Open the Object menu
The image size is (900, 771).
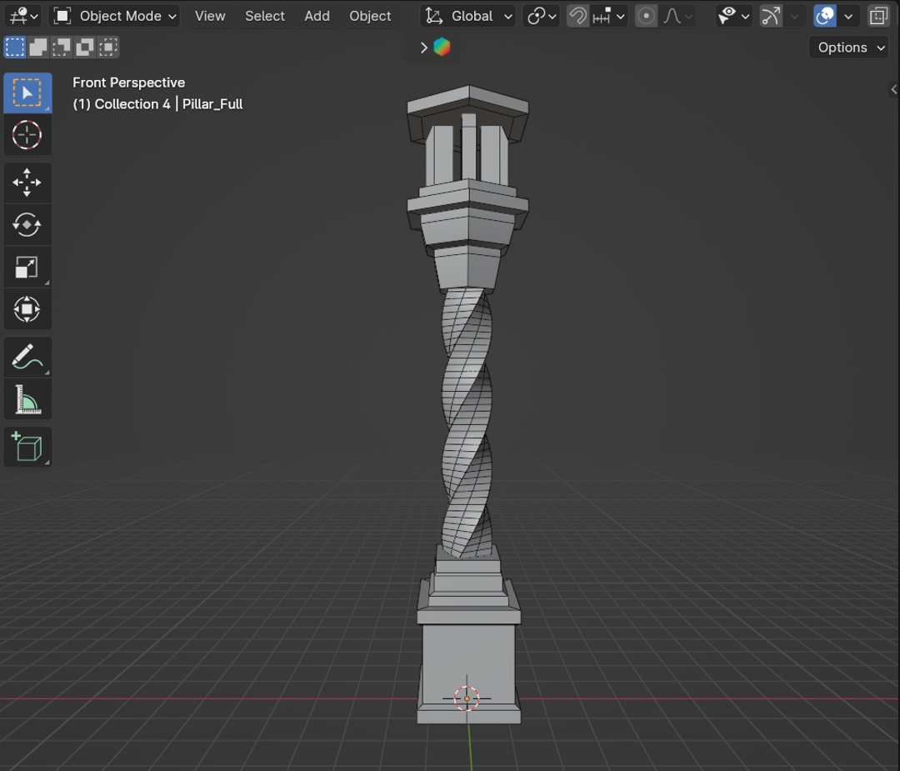(x=370, y=16)
